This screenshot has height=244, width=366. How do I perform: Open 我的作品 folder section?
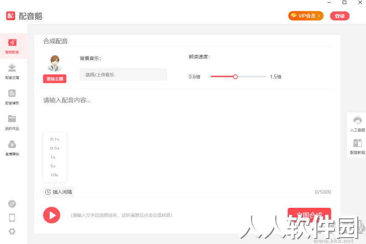point(12,122)
